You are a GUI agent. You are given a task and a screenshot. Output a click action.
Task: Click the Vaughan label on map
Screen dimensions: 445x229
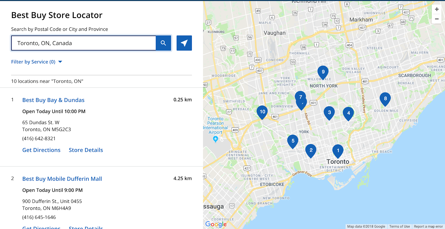point(275,33)
